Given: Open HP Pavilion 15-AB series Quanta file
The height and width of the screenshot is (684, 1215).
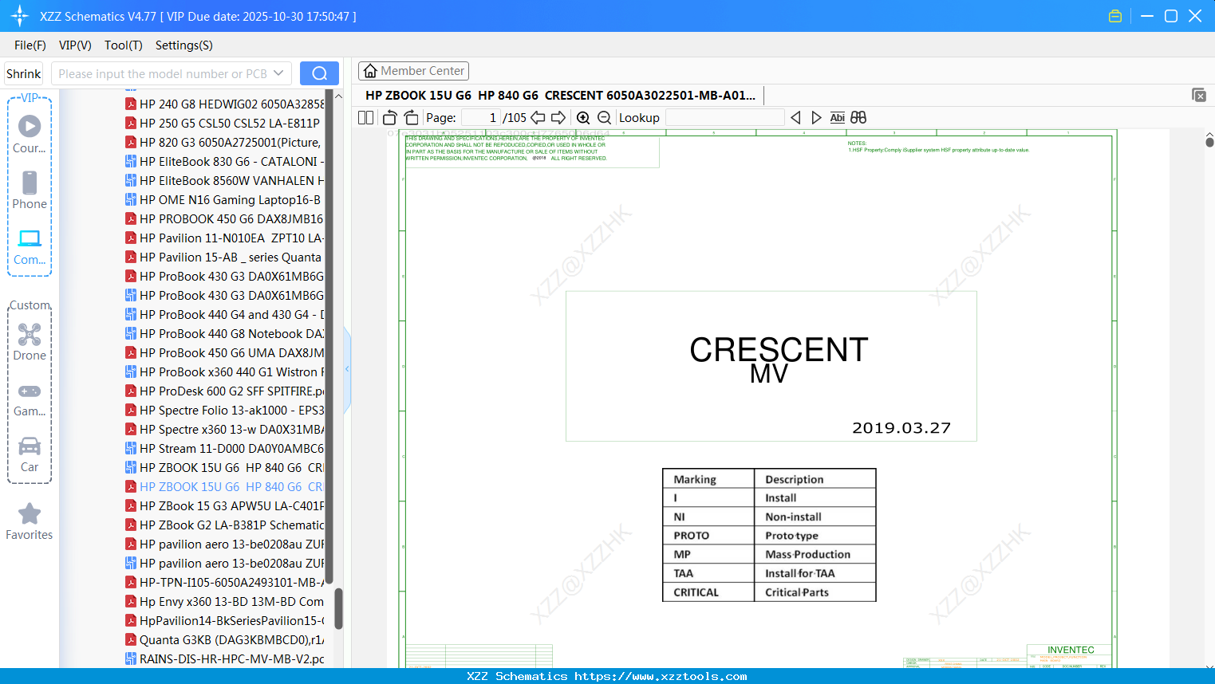Looking at the screenshot, I should (x=225, y=257).
